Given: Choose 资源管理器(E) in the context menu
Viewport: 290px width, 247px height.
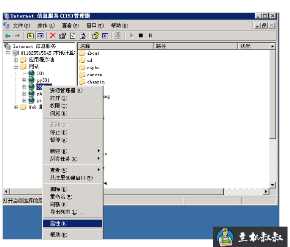Looking at the screenshot, I should pos(73,91).
